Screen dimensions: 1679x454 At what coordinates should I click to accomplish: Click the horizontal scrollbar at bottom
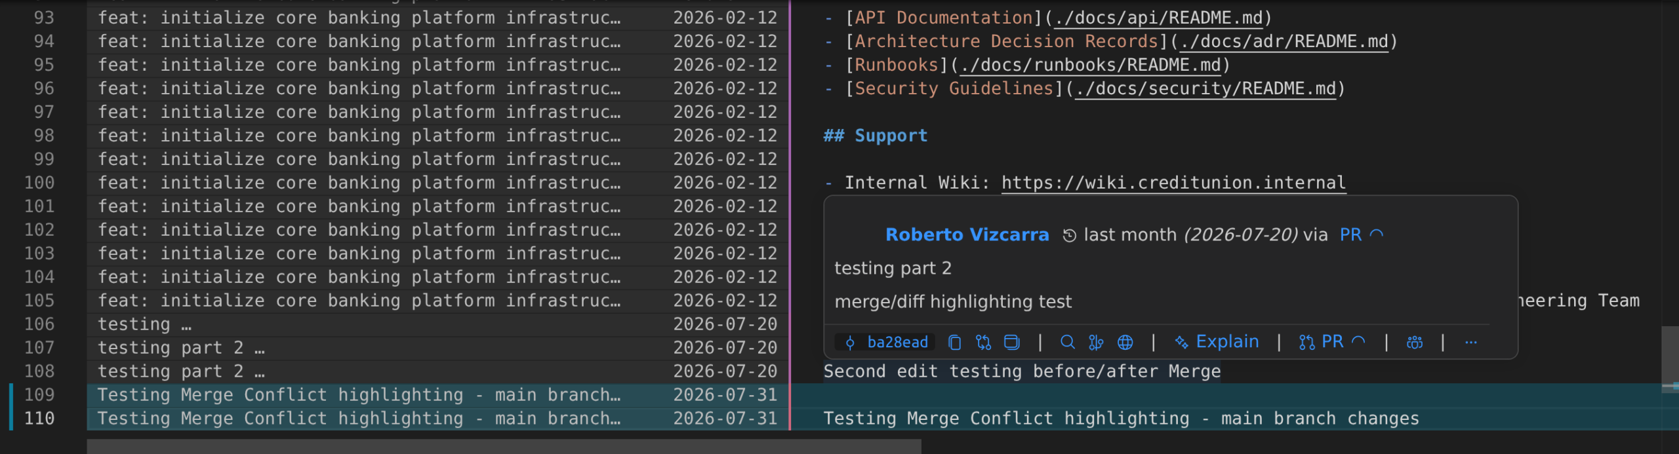504,447
